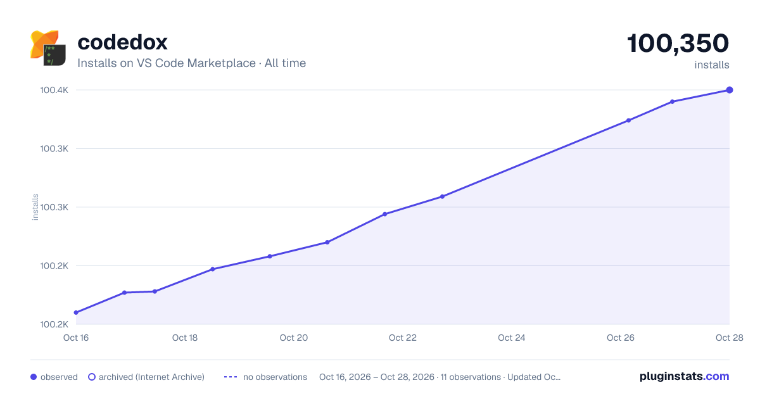The width and height of the screenshot is (760, 399).
Task: Click the Oct 28 x-axis label
Action: tap(729, 338)
